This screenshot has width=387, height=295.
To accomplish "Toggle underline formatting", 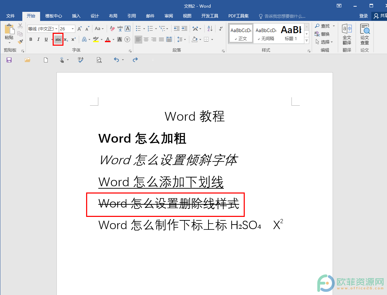I will tap(46, 39).
